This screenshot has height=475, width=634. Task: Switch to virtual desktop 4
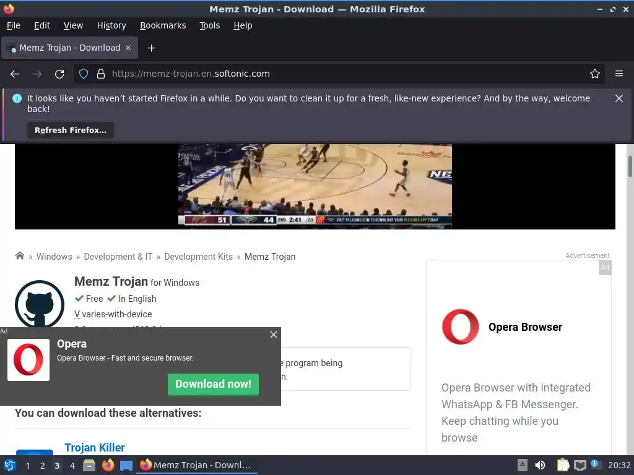point(72,466)
